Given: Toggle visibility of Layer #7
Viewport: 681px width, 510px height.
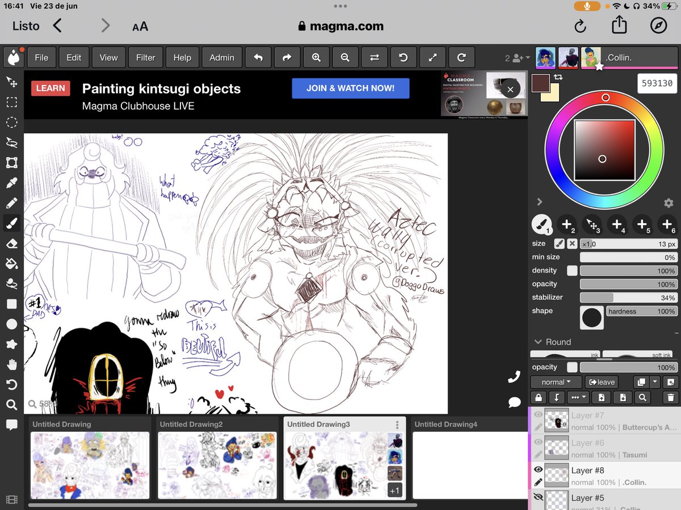Looking at the screenshot, I should [x=538, y=415].
